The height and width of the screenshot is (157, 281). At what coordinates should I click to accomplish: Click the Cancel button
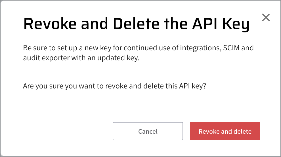pyautogui.click(x=148, y=131)
